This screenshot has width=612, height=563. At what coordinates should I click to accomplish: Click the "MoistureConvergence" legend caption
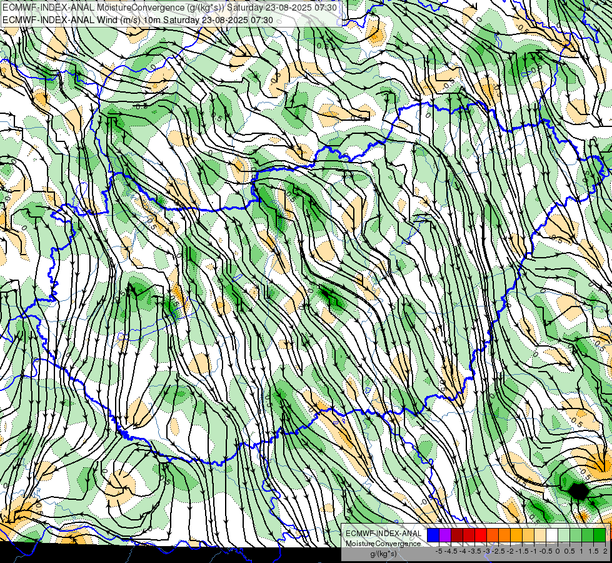[x=383, y=544]
